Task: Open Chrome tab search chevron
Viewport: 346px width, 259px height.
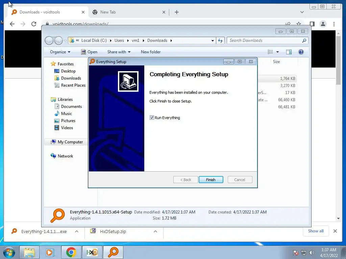Action: (302, 12)
